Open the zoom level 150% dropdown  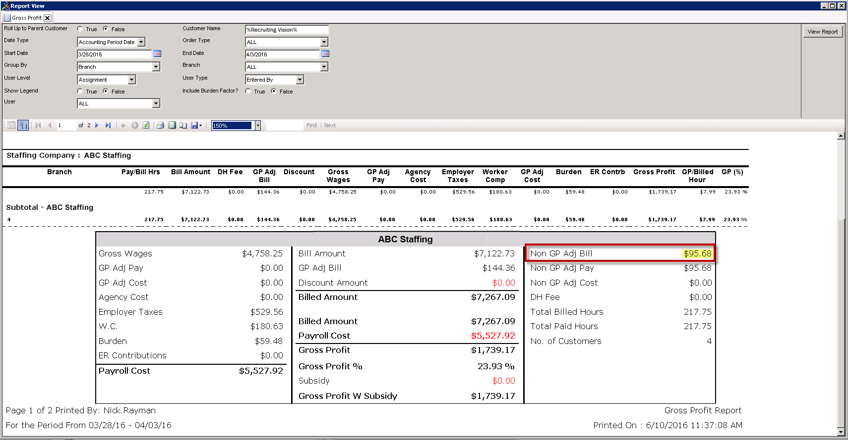coord(258,126)
